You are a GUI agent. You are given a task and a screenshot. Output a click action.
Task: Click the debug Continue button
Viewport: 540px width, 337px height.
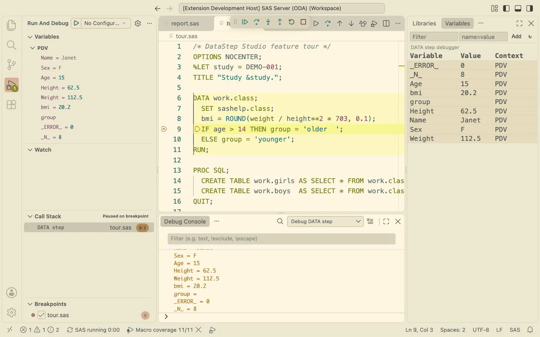pyautogui.click(x=245, y=22)
